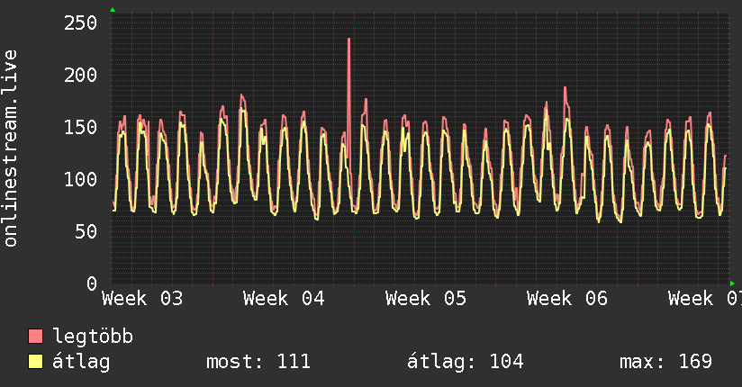Click the 'átlag: 104' average statistic
This screenshot has height=387, width=742.
466,362
